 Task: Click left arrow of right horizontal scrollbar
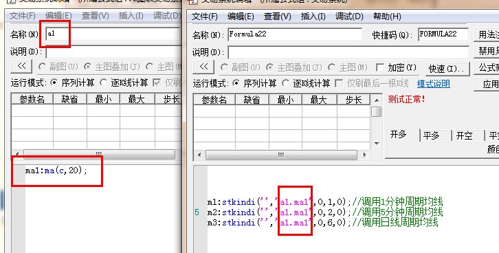tap(199, 155)
